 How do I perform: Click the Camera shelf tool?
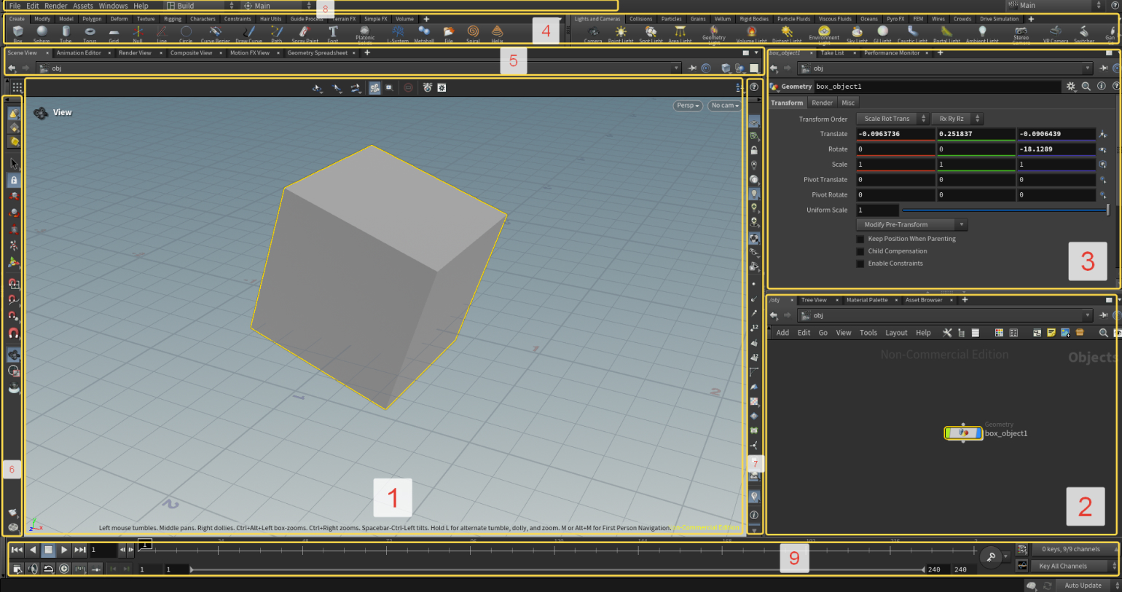593,33
